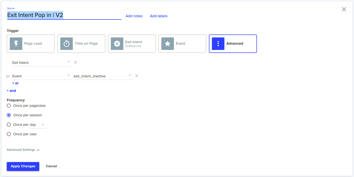Choose Once per user frequency
Viewport: 354px width, 177px height.
click(x=9, y=134)
